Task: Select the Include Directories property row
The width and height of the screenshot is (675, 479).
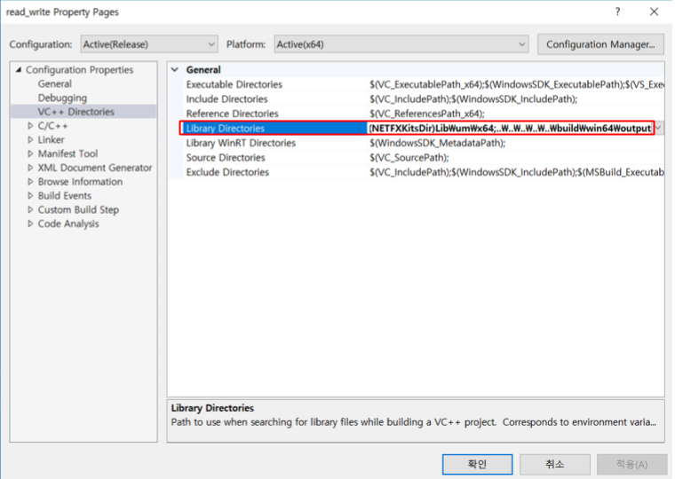Action: click(x=226, y=99)
